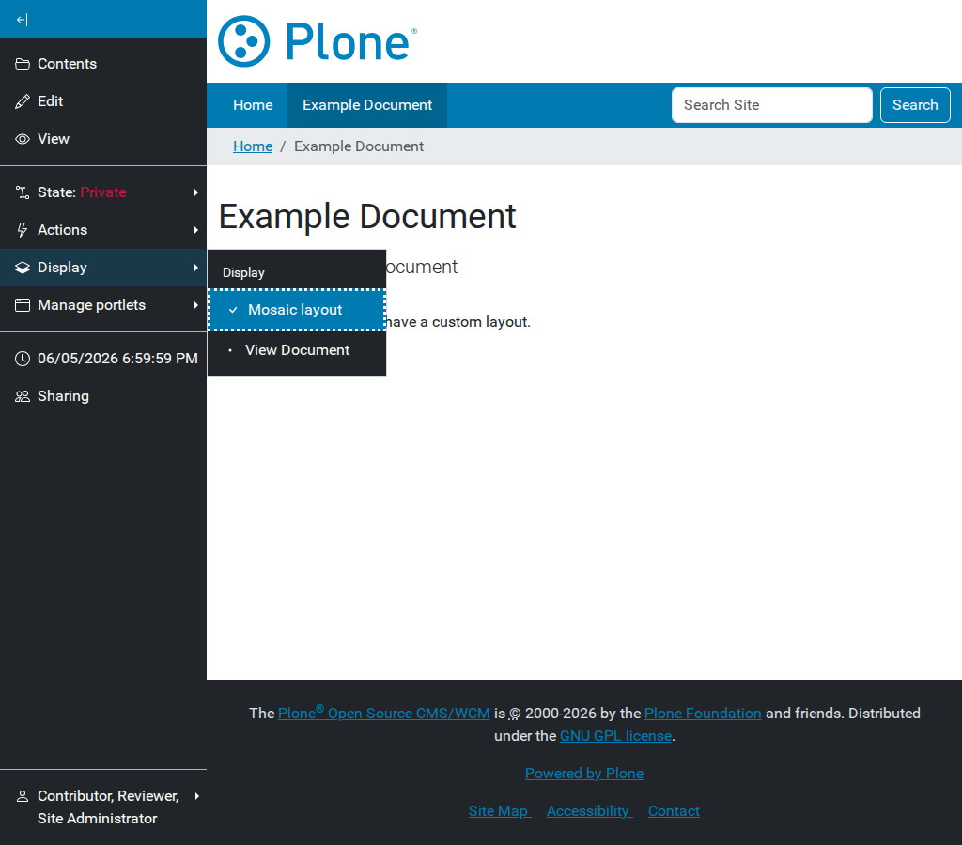Select the checked Mosaic layout option
Screen dimensions: 962x845
pos(297,310)
